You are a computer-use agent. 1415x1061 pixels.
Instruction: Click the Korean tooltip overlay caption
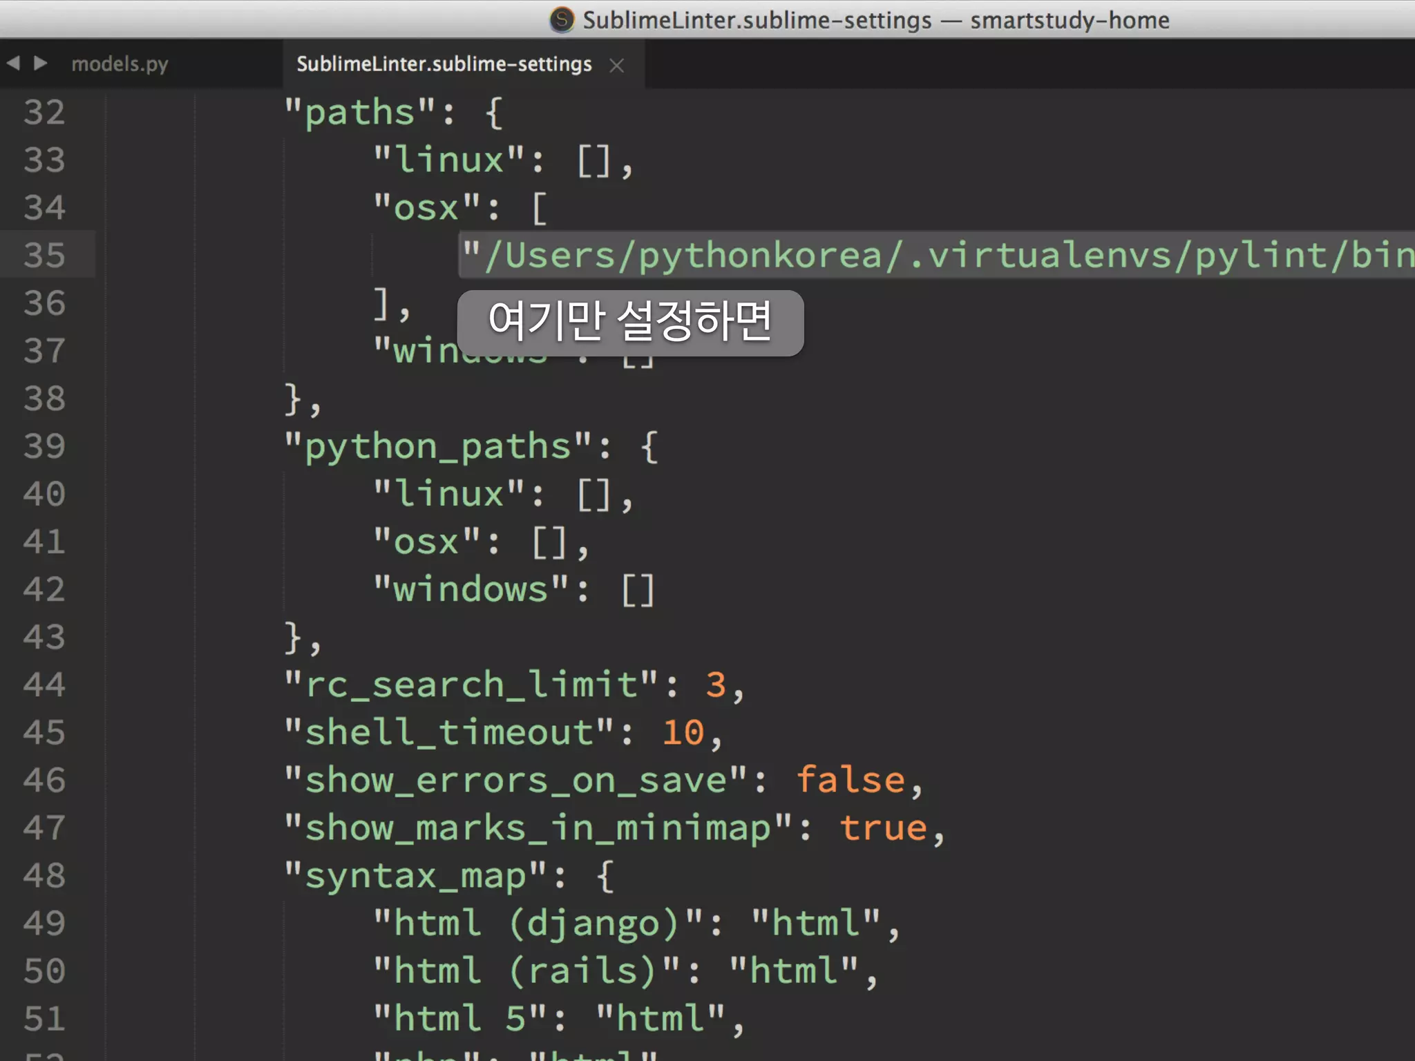click(x=630, y=322)
